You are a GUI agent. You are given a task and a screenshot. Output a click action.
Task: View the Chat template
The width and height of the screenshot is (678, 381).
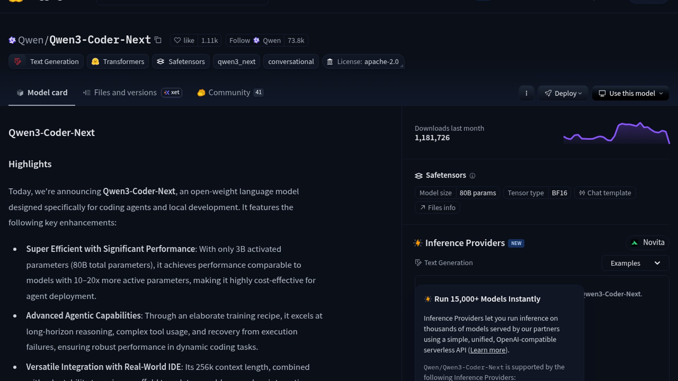click(605, 193)
